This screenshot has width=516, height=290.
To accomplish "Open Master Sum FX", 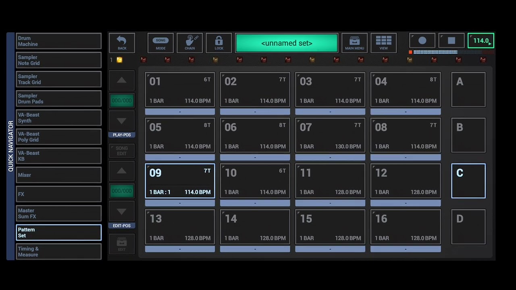I will click(59, 213).
